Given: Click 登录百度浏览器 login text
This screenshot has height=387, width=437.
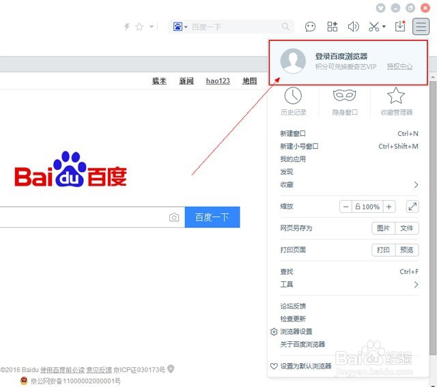Looking at the screenshot, I should click(x=341, y=56).
